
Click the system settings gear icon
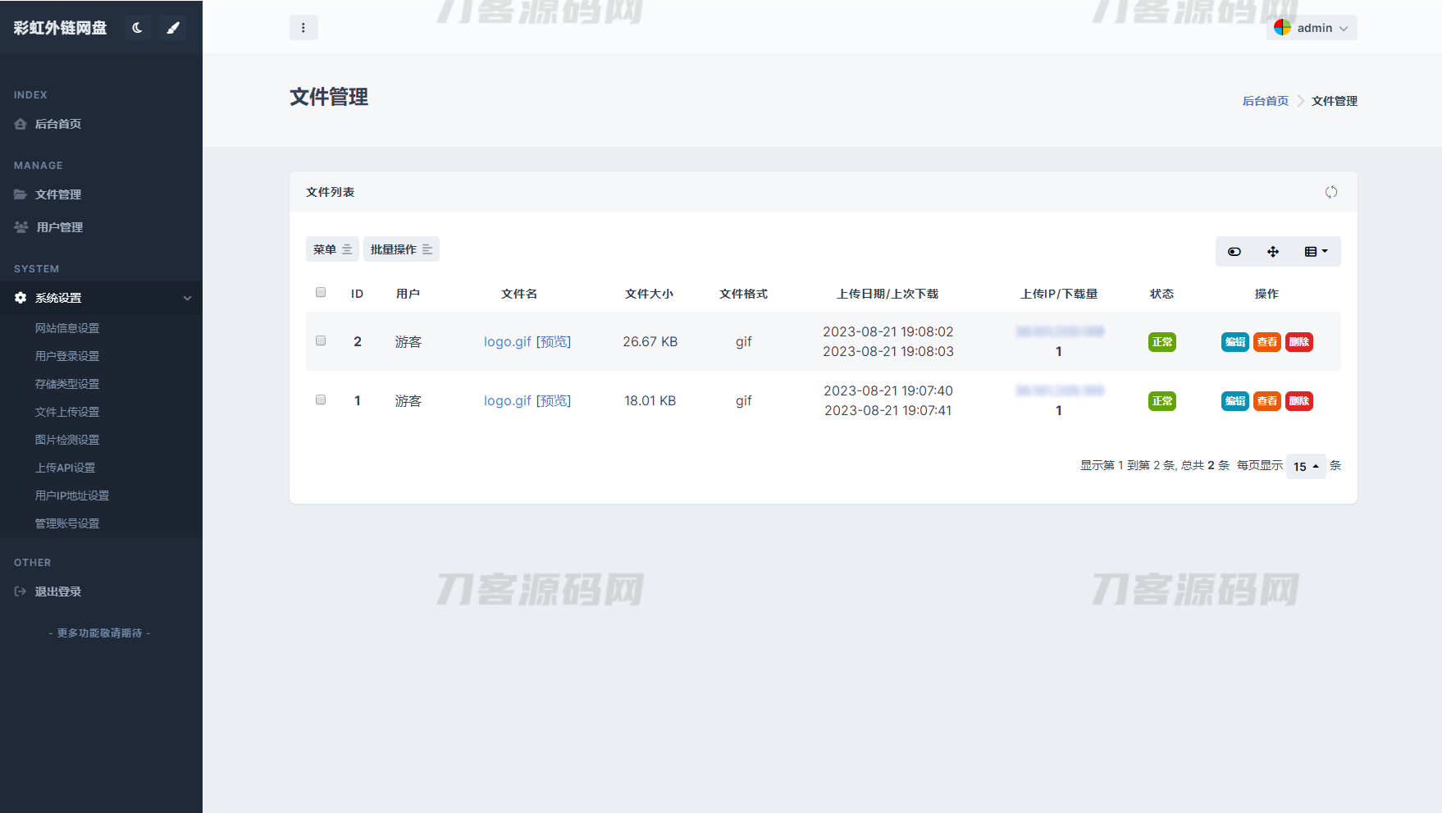[x=21, y=298]
